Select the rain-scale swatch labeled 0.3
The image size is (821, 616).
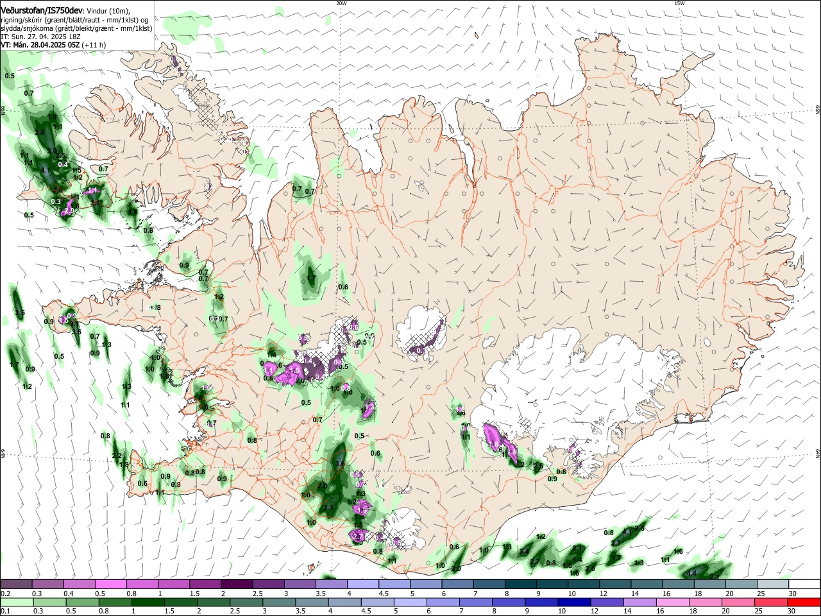[x=49, y=603]
